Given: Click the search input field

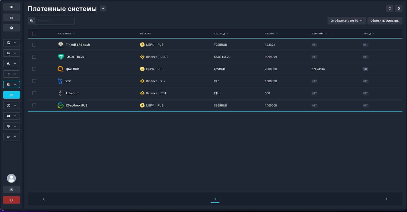Looking at the screenshot, I should click(x=55, y=21).
